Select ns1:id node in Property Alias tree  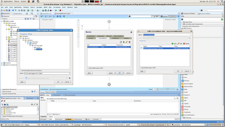[x=38, y=47]
